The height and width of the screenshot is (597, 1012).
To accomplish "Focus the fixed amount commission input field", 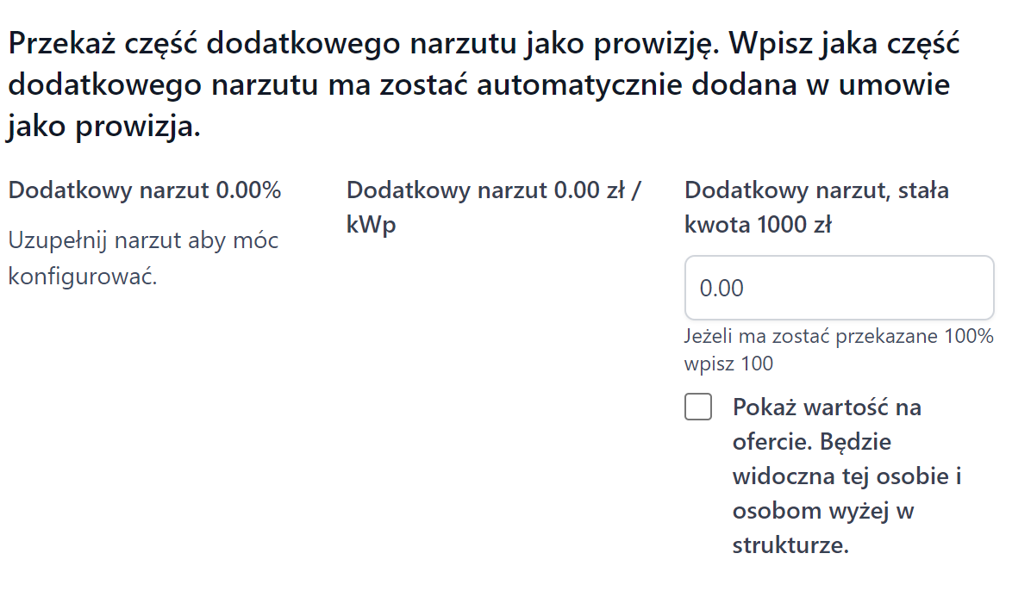I will coord(839,288).
